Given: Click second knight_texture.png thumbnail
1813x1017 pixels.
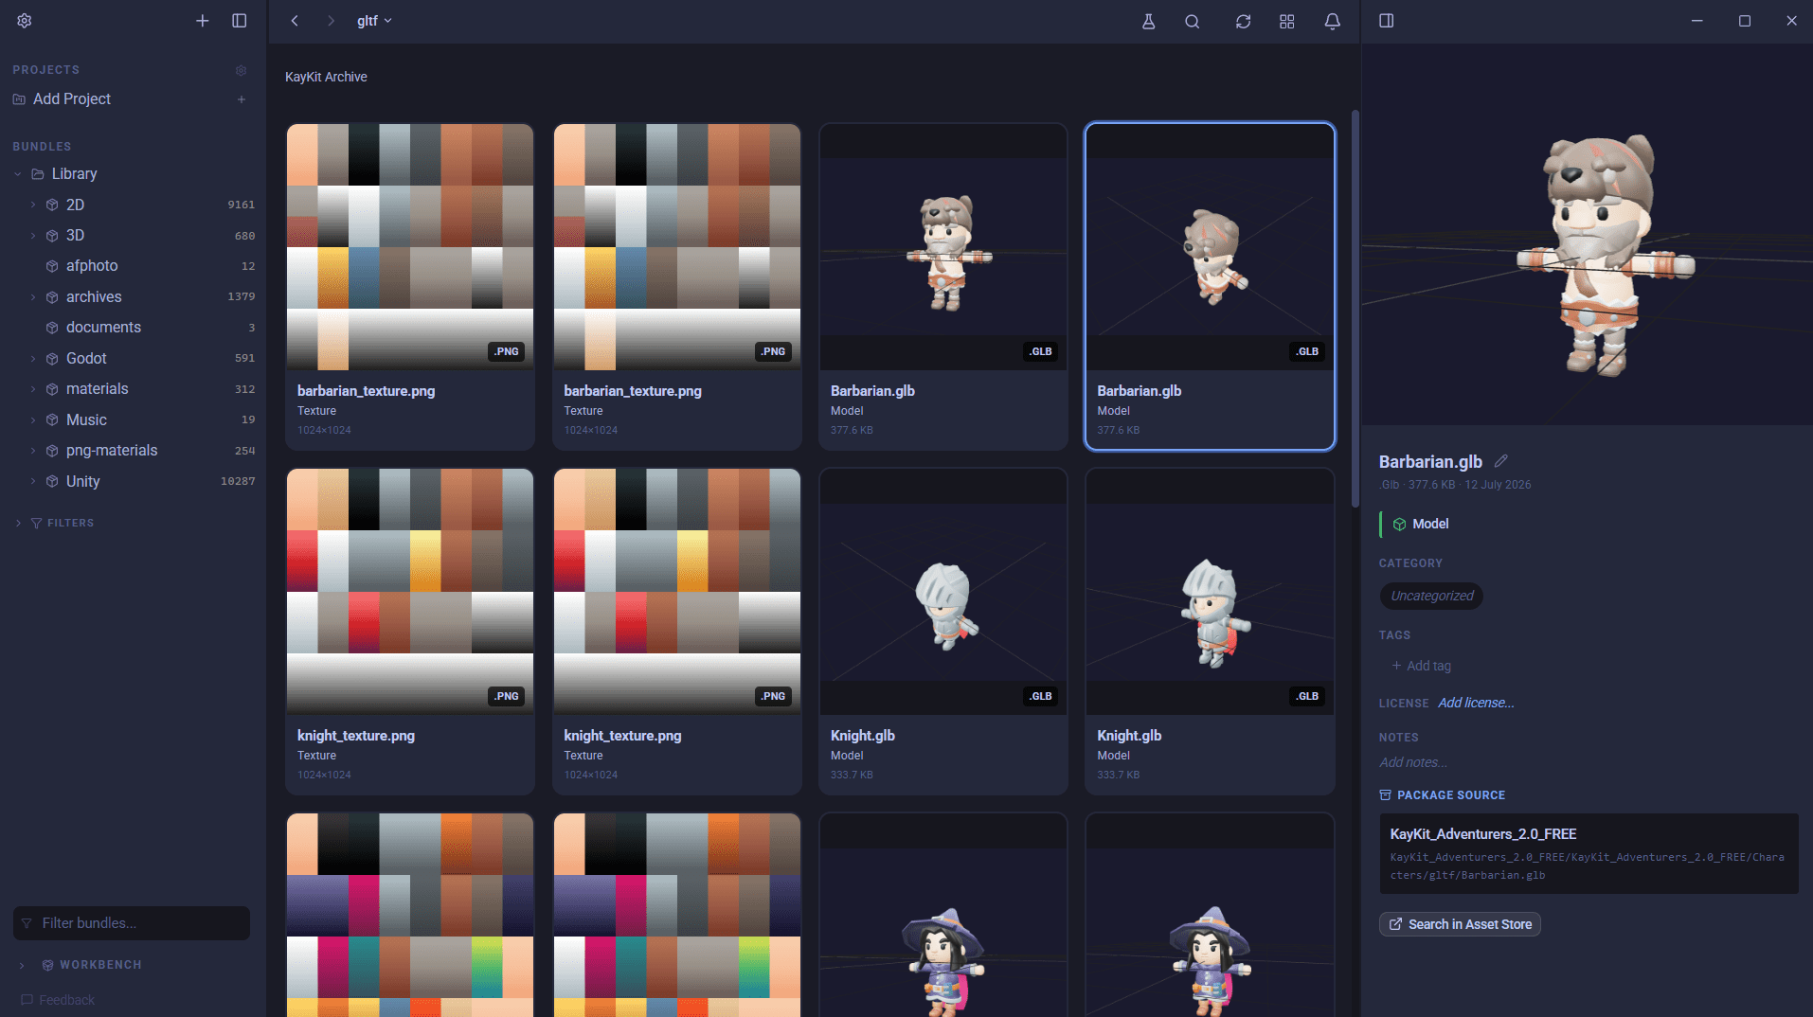Looking at the screenshot, I should pos(677,592).
